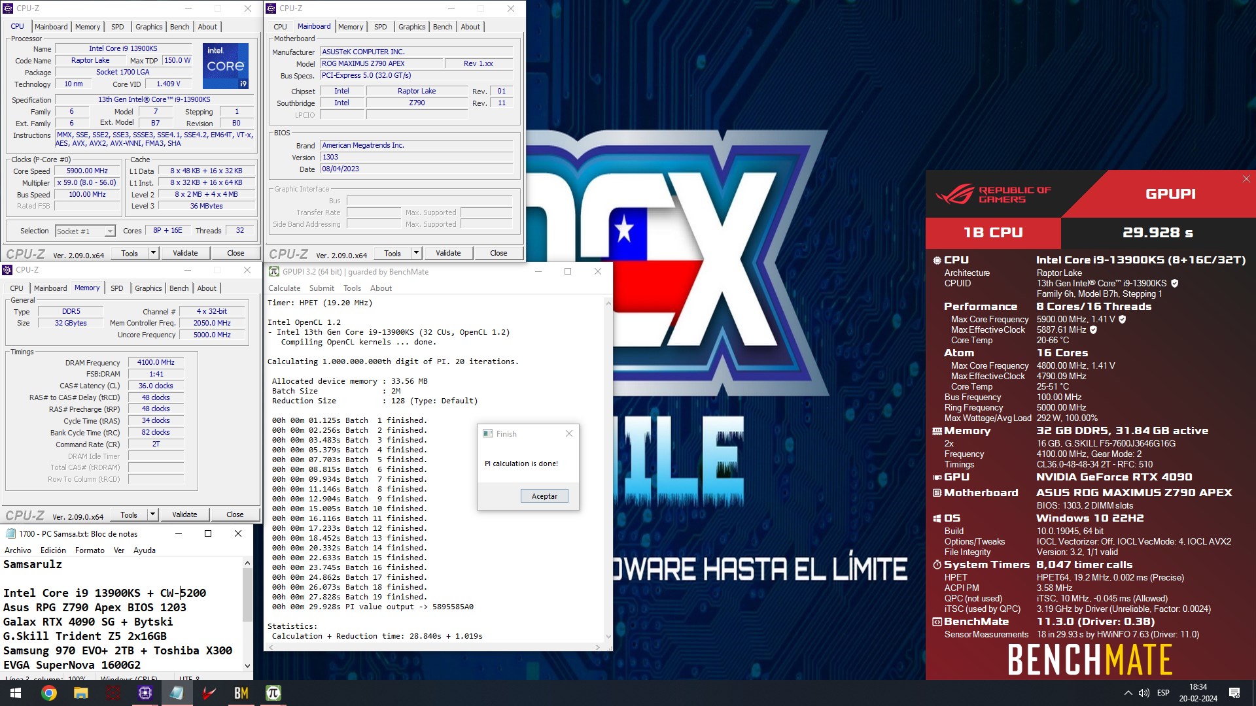Click the BenchMate logo at panel bottom
Viewport: 1256px width, 706px height.
coord(1090,659)
